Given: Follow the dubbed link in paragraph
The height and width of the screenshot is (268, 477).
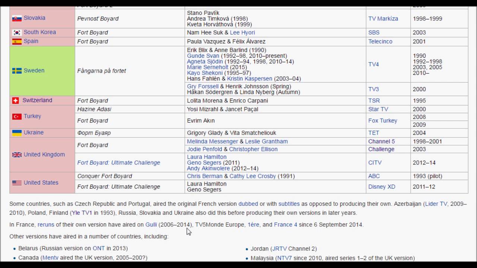Looking at the screenshot, I should (248, 204).
